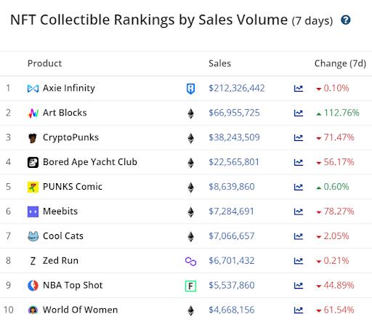Sort by the Sales column header

[x=219, y=63]
